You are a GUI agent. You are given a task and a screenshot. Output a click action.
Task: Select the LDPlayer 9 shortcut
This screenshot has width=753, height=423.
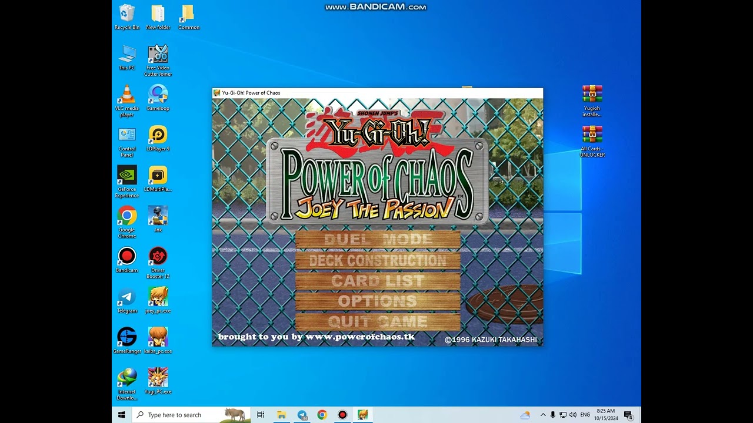pyautogui.click(x=158, y=139)
